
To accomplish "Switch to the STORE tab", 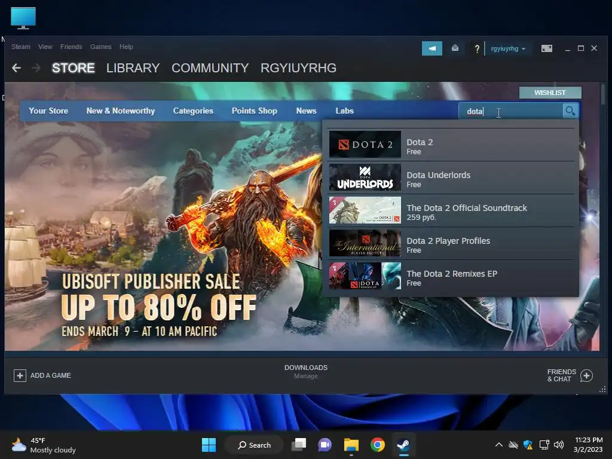I will 74,68.
